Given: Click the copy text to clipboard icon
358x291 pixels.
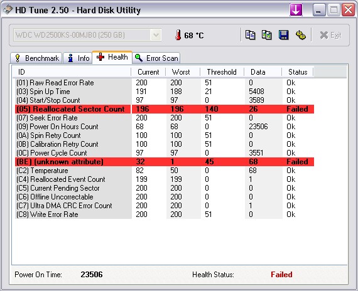Looking at the screenshot, I should [x=250, y=35].
